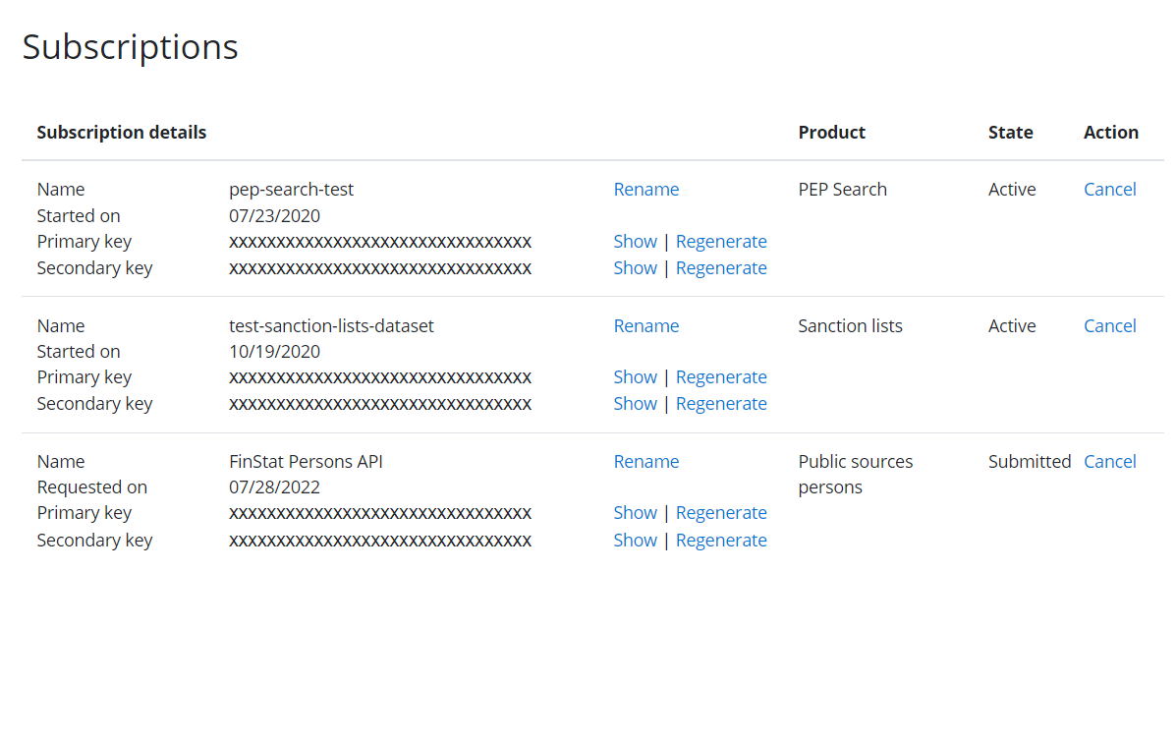Show primary key for pep-search-test
Viewport: 1176px width, 744px height.
point(635,242)
